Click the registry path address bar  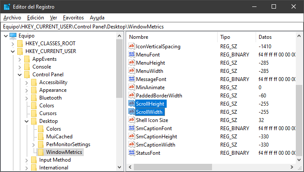click(x=152, y=27)
